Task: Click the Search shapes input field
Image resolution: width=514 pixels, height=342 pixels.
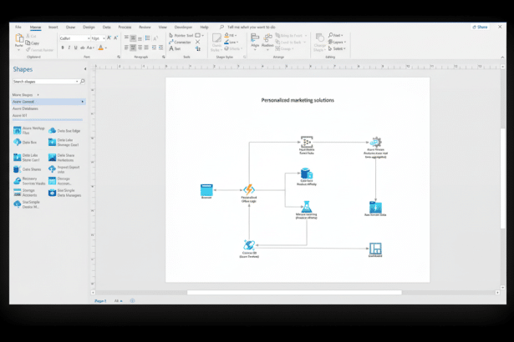Action: click(x=46, y=81)
